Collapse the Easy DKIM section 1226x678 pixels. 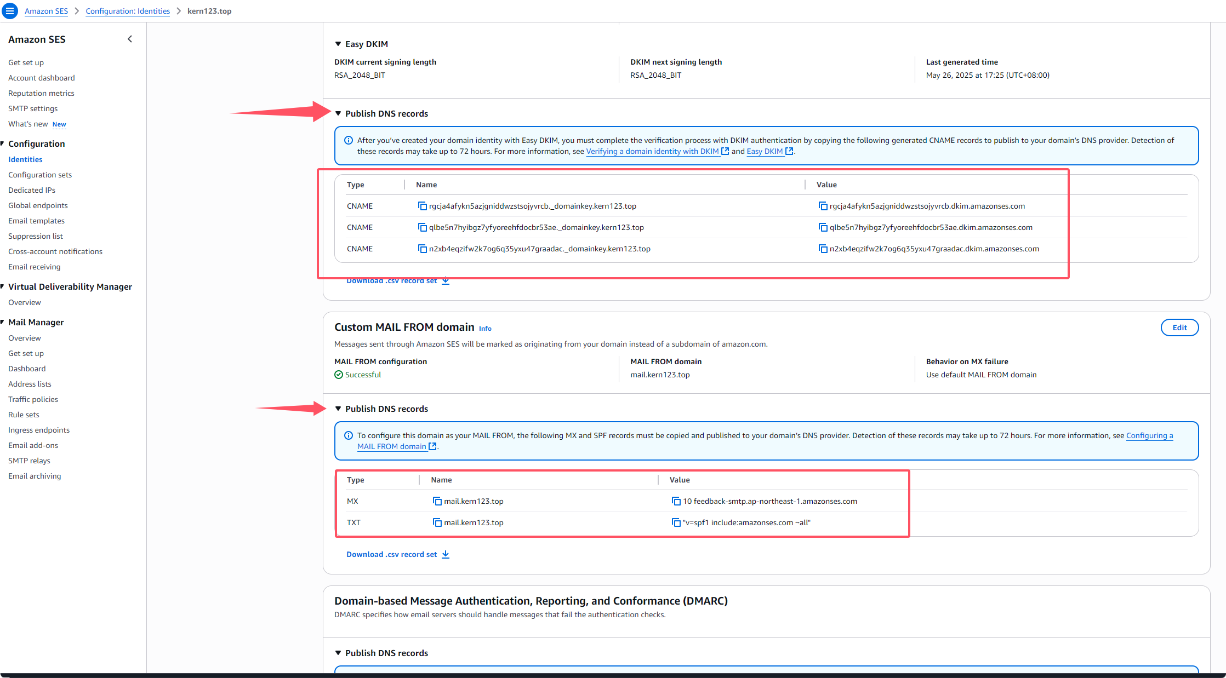click(x=338, y=44)
